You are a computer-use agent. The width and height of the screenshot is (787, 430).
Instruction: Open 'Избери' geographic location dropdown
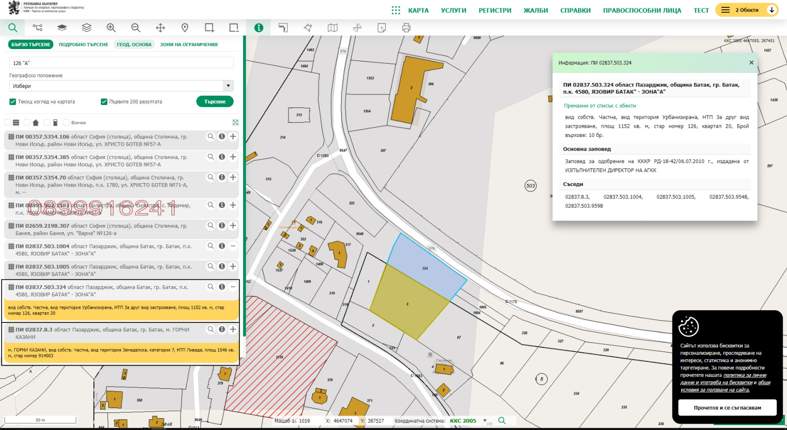[x=121, y=86]
